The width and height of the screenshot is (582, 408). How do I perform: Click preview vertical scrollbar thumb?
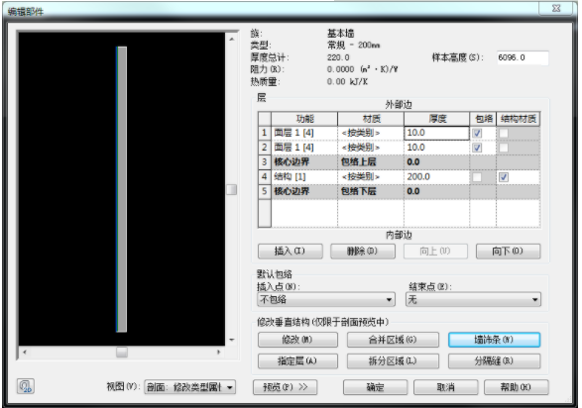[232, 190]
